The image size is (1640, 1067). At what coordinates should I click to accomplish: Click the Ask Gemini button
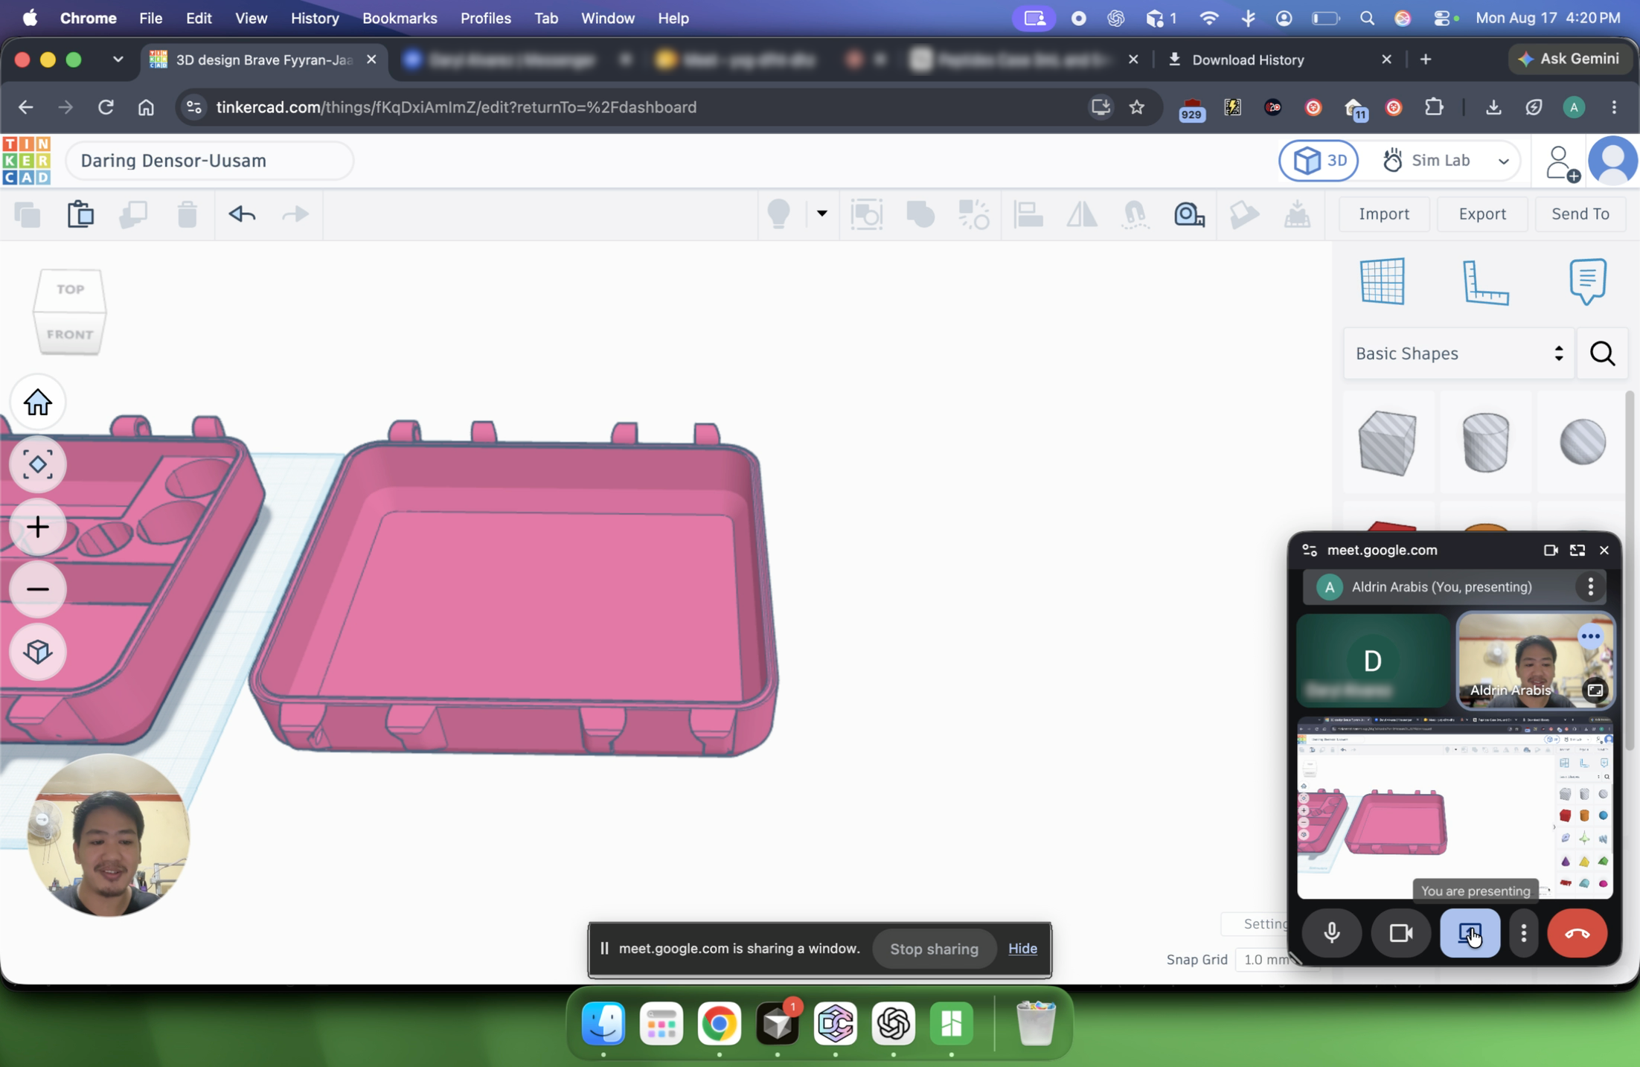[1569, 59]
